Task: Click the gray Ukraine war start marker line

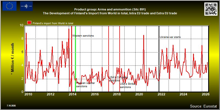Action: pyautogui.click(x=159, y=59)
